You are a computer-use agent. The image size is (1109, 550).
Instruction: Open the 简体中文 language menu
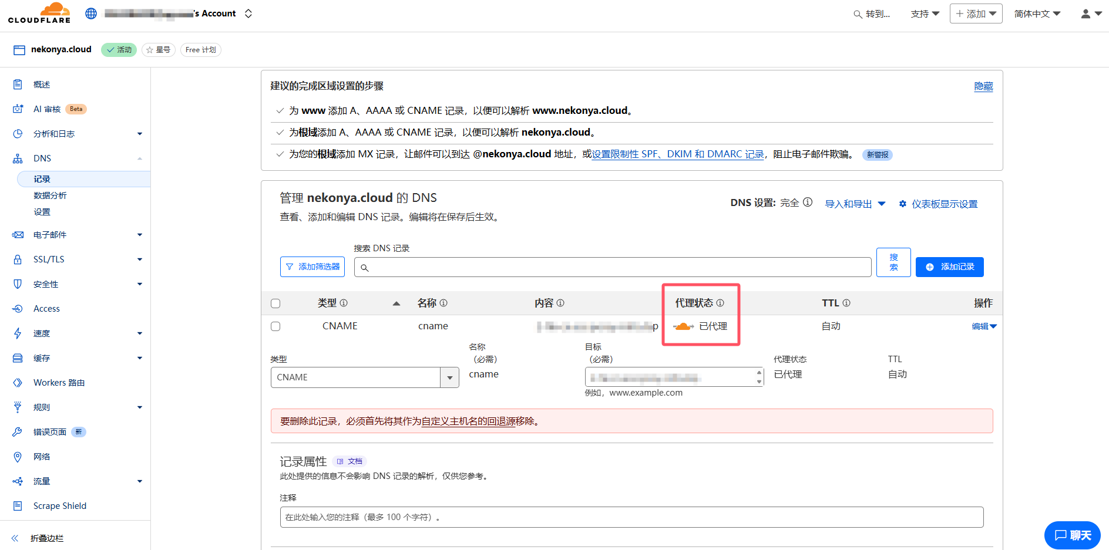[1037, 14]
